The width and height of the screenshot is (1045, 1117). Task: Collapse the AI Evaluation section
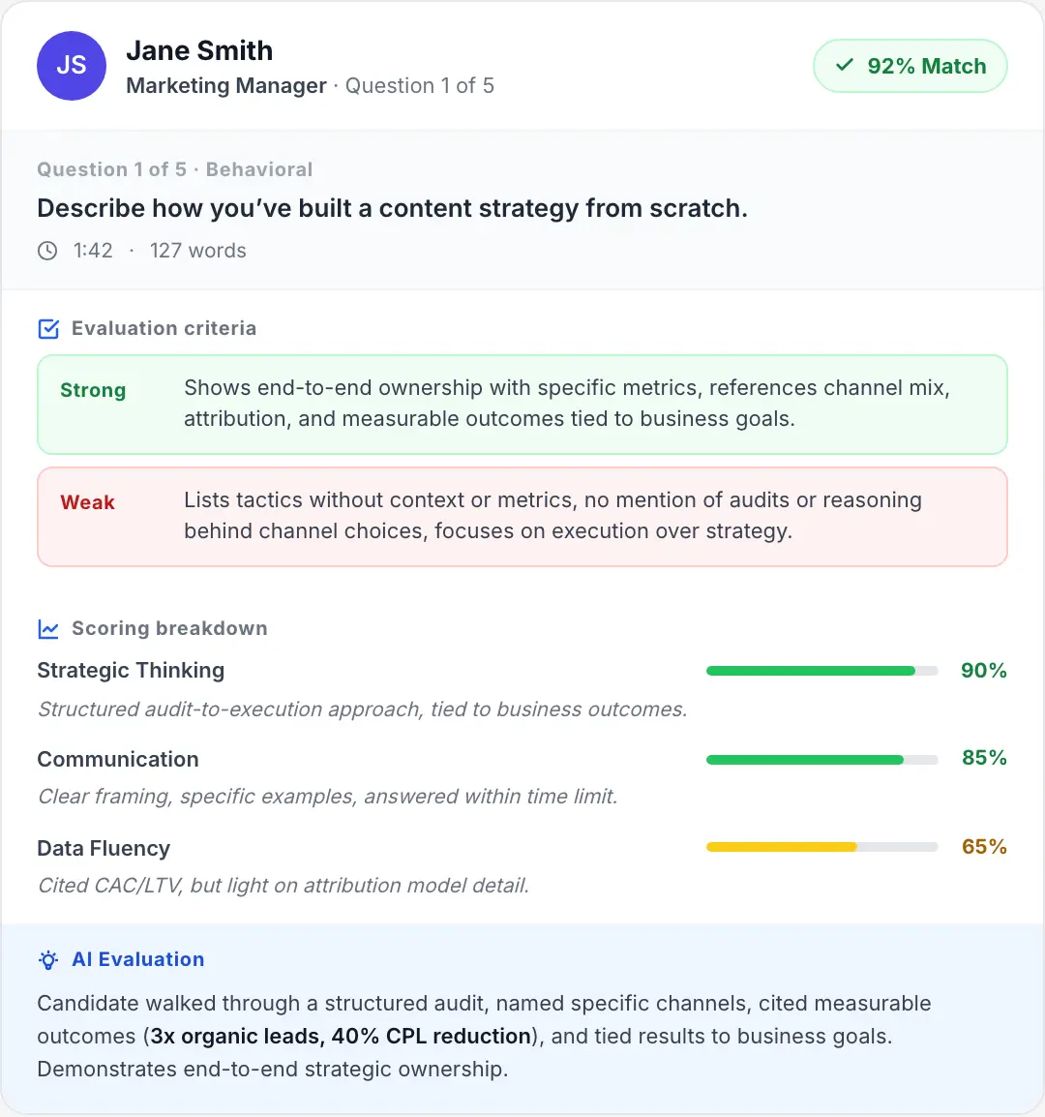[138, 959]
